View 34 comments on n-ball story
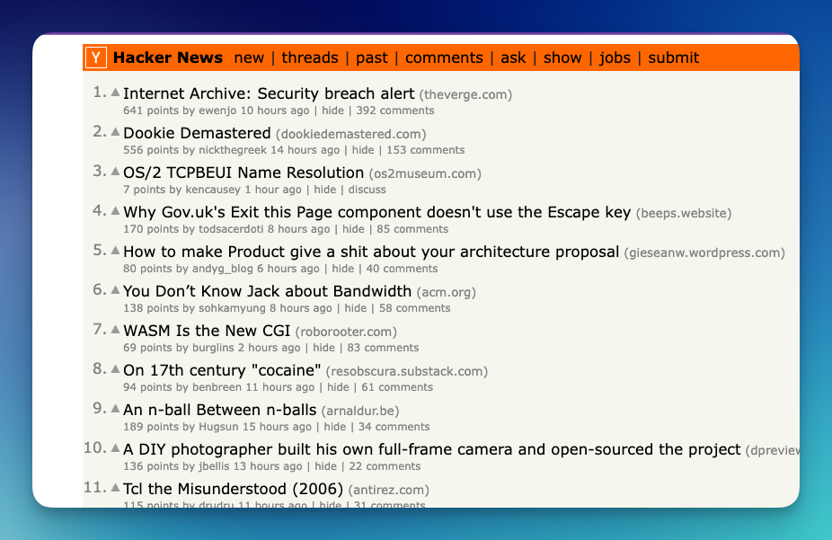832x540 pixels. tap(394, 427)
